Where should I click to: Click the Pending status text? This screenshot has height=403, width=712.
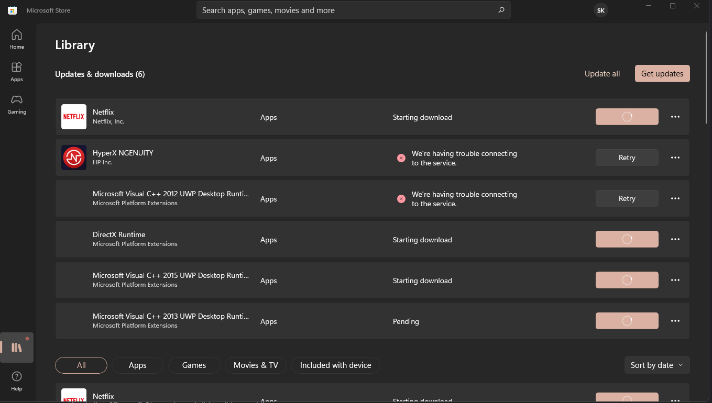[x=406, y=321]
